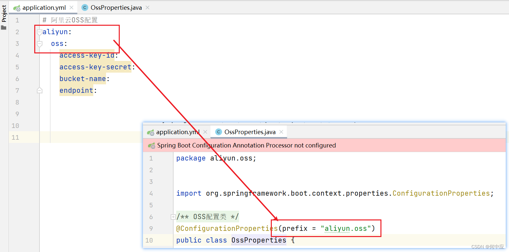Click the "aliyun.oss" prefix string
Image resolution: width=509 pixels, height=252 pixels.
coord(346,229)
